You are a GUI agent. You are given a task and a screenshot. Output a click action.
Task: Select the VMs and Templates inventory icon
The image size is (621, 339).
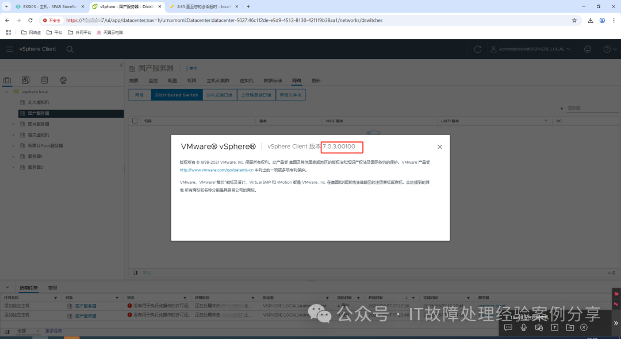coord(26,80)
